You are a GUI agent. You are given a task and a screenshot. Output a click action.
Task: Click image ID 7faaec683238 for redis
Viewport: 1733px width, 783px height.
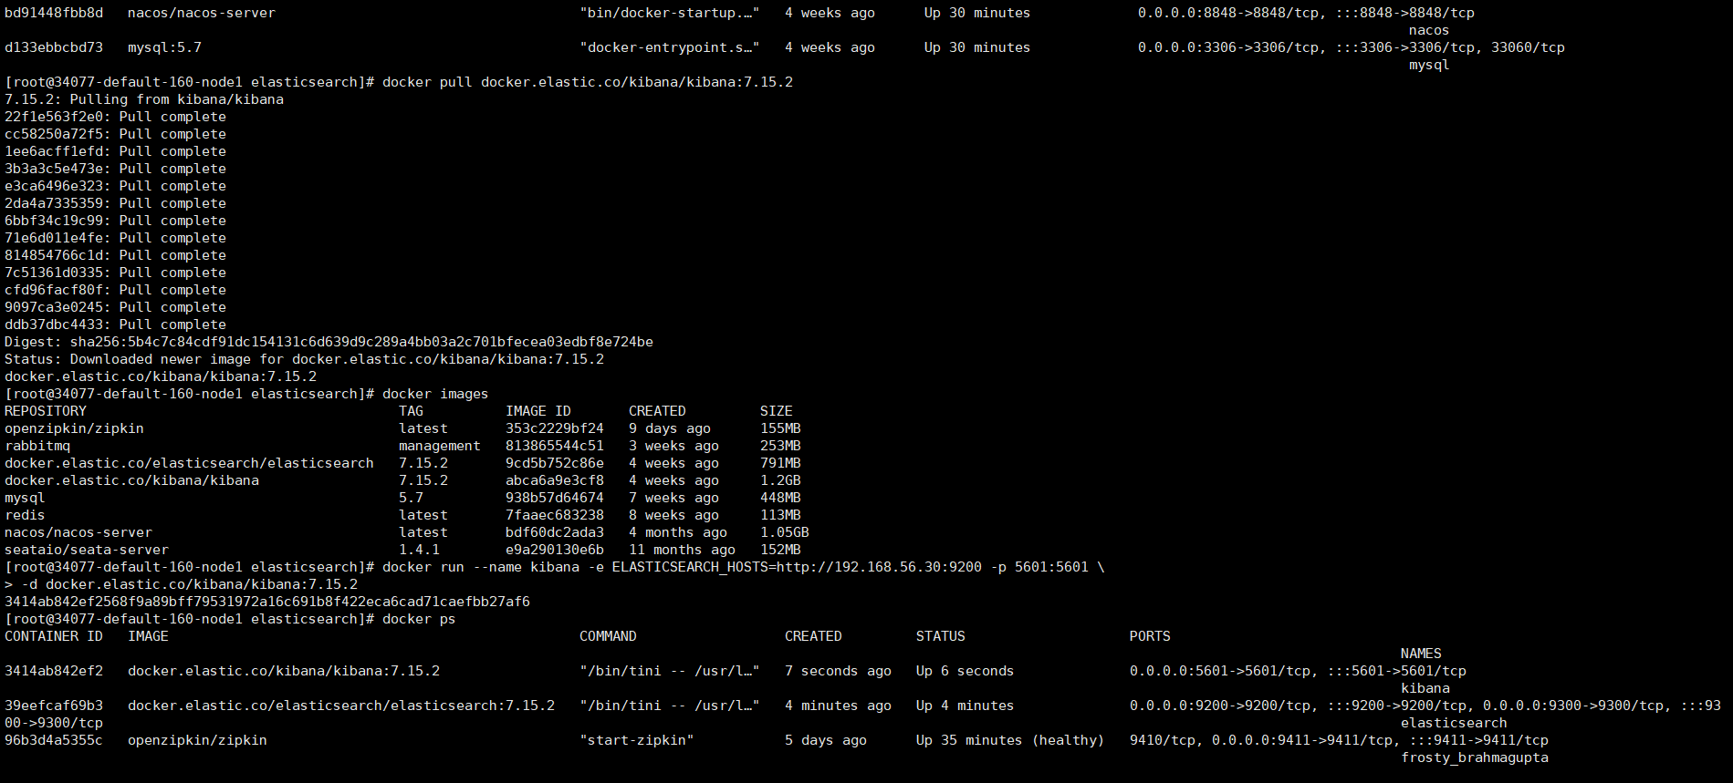[x=555, y=515]
